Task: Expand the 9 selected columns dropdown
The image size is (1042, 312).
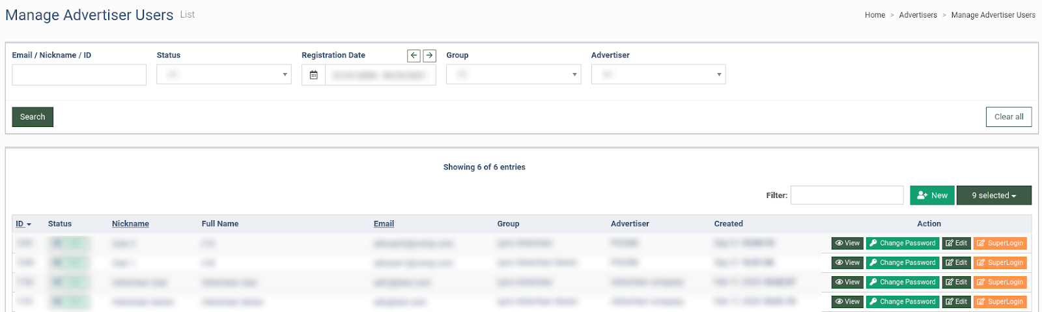Action: [x=994, y=195]
